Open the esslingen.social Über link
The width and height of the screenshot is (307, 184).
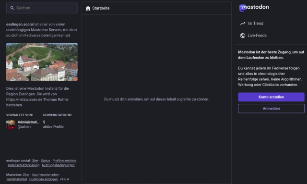click(x=35, y=160)
